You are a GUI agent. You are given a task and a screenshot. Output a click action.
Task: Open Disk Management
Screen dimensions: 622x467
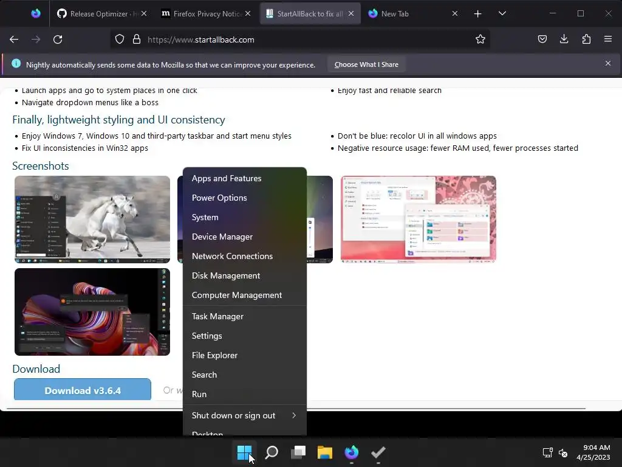[x=244, y=275]
